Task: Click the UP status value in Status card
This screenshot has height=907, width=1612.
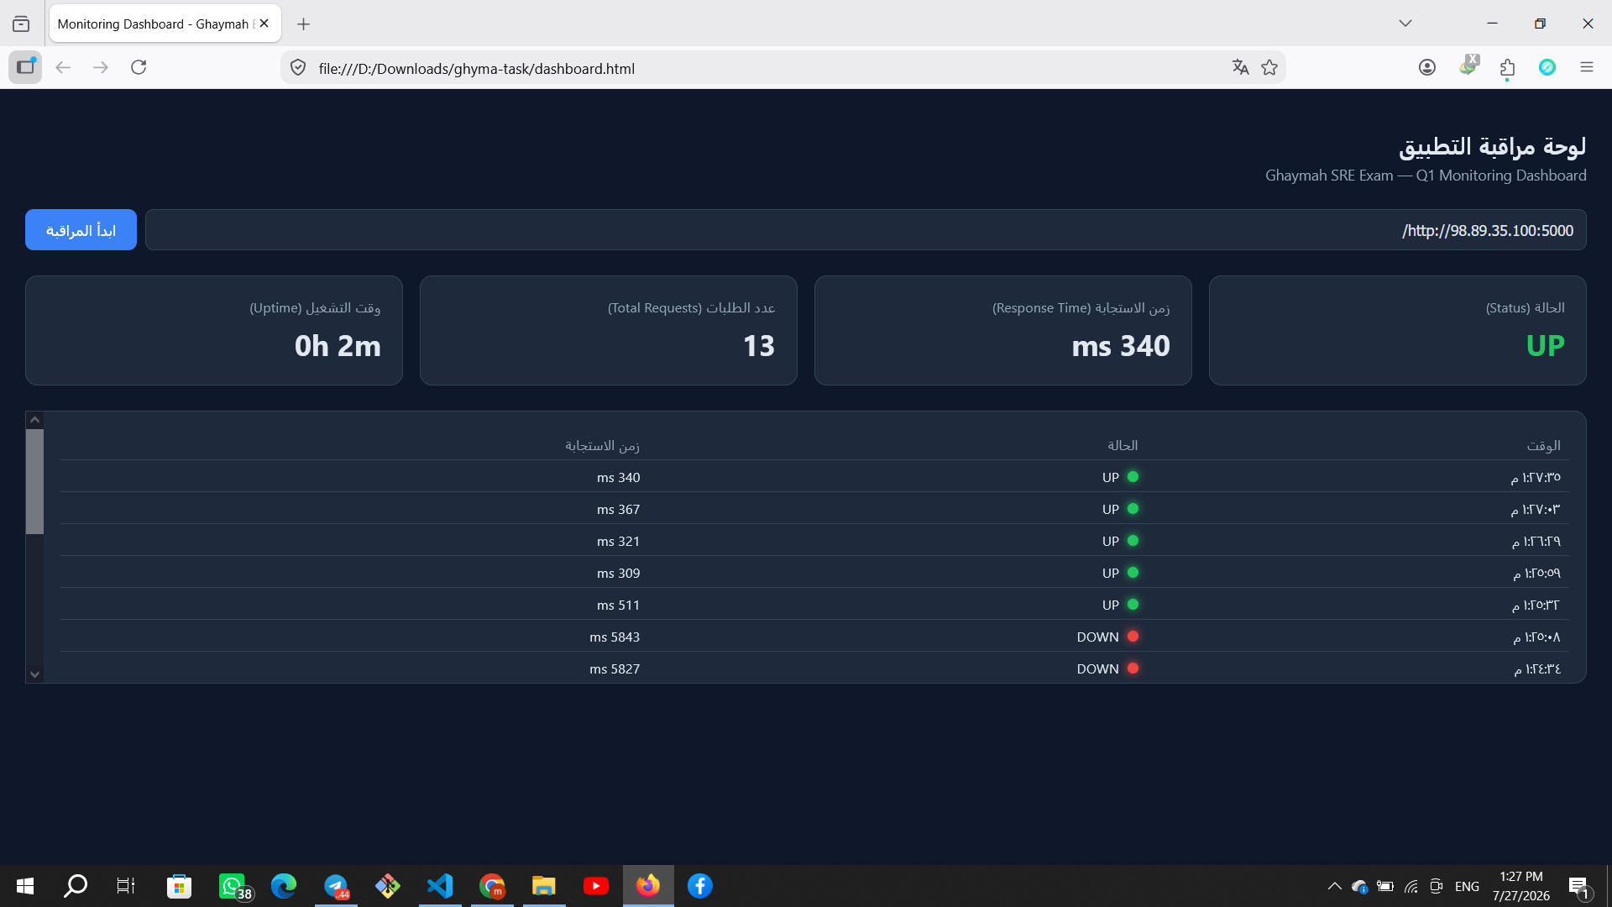Action: [1545, 346]
